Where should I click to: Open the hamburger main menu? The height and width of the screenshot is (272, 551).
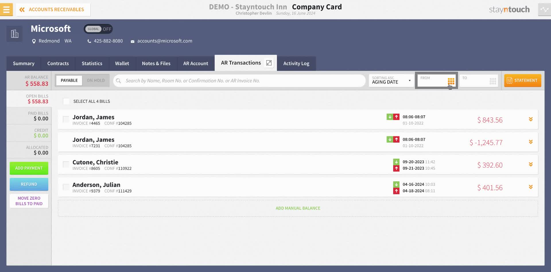click(6, 9)
